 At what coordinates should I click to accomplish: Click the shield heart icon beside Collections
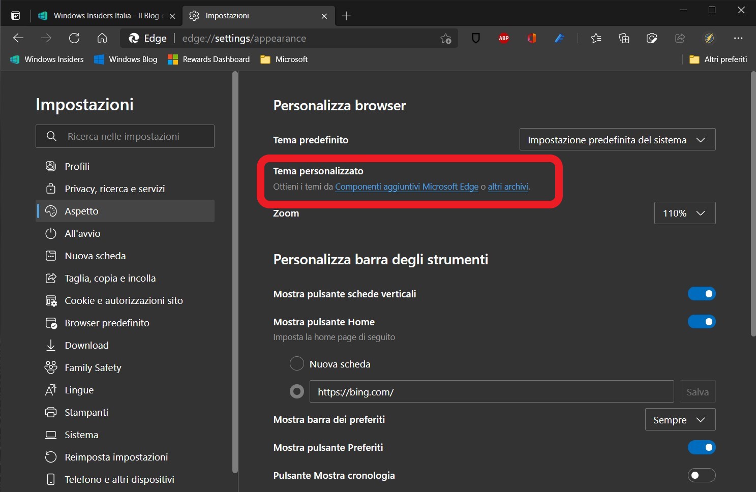point(652,38)
